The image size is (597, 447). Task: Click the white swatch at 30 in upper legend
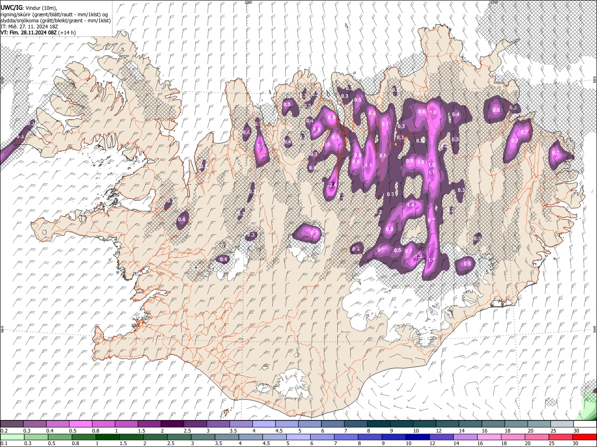pos(585,424)
